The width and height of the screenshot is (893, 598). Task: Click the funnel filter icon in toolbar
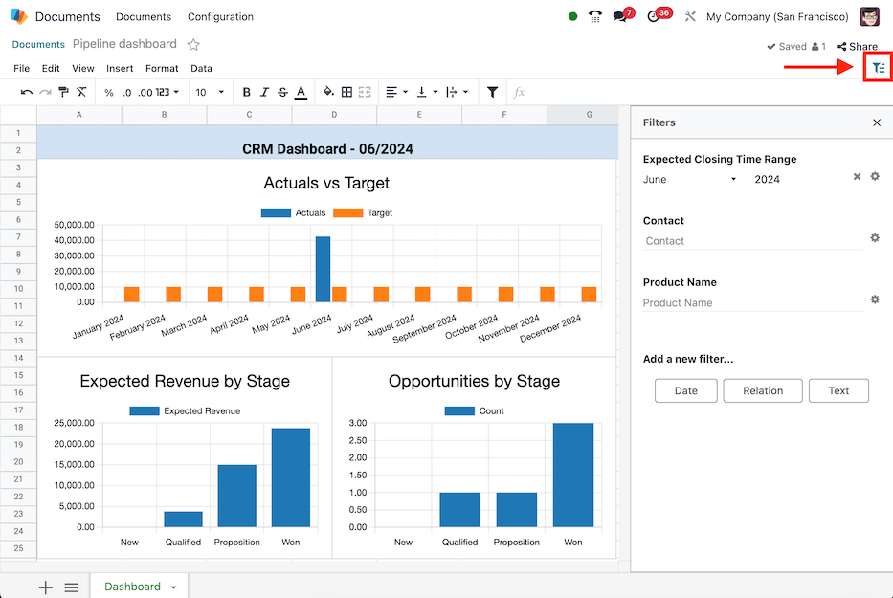pyautogui.click(x=492, y=93)
